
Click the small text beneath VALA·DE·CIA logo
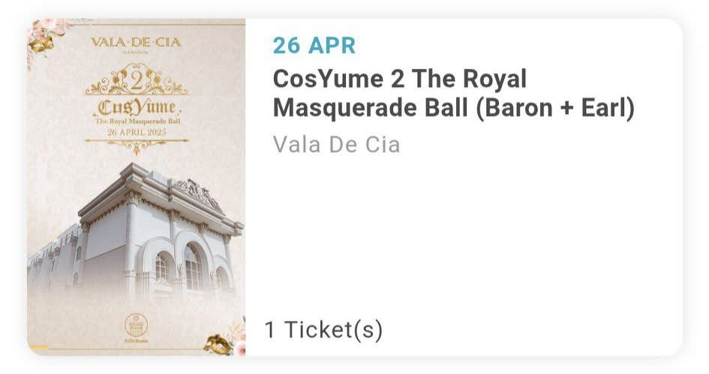136,52
